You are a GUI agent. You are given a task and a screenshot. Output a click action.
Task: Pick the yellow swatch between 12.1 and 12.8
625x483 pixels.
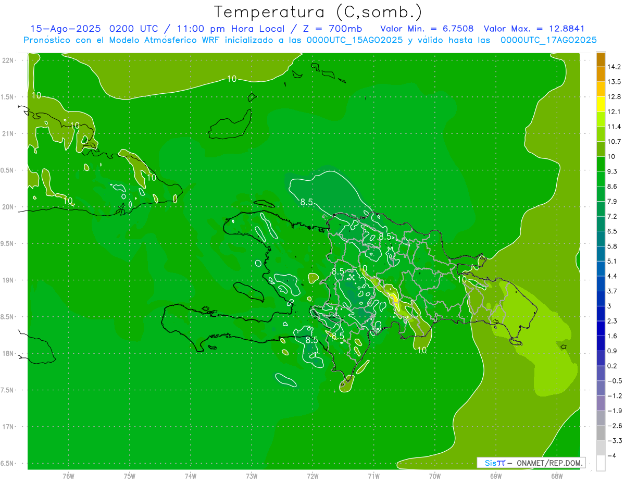601,104
